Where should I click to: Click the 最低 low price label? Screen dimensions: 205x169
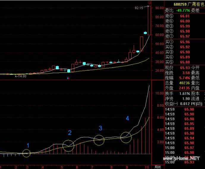point(195,78)
